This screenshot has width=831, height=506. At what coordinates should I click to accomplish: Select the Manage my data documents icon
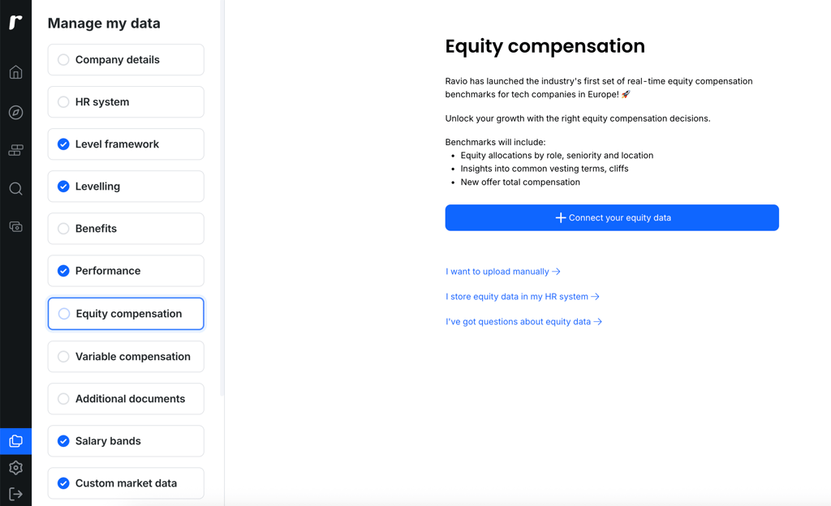click(x=16, y=441)
